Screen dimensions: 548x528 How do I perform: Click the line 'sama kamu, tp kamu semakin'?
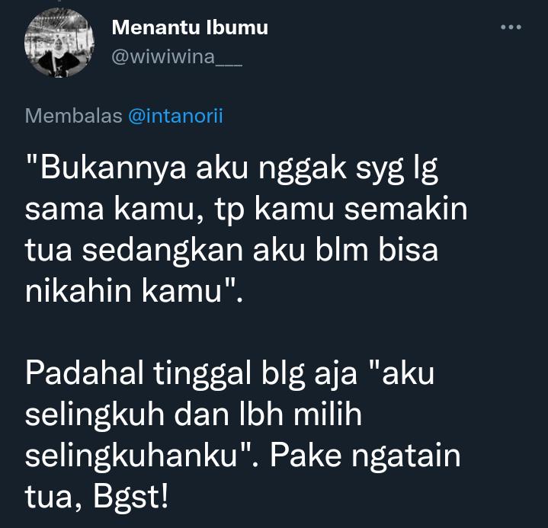click(x=246, y=210)
